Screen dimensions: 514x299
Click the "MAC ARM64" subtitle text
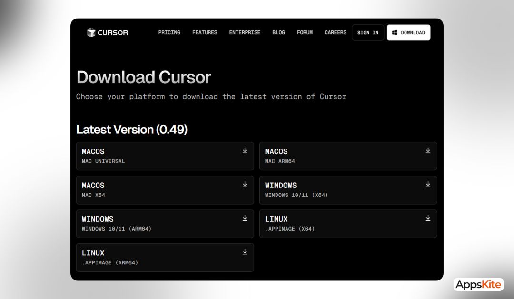point(280,161)
